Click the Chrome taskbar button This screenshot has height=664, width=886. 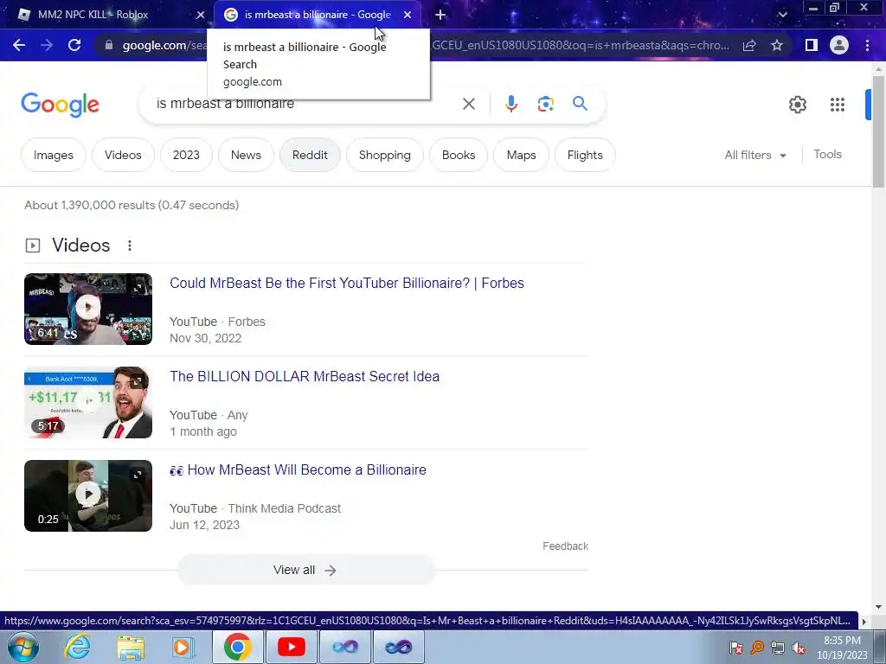[237, 647]
